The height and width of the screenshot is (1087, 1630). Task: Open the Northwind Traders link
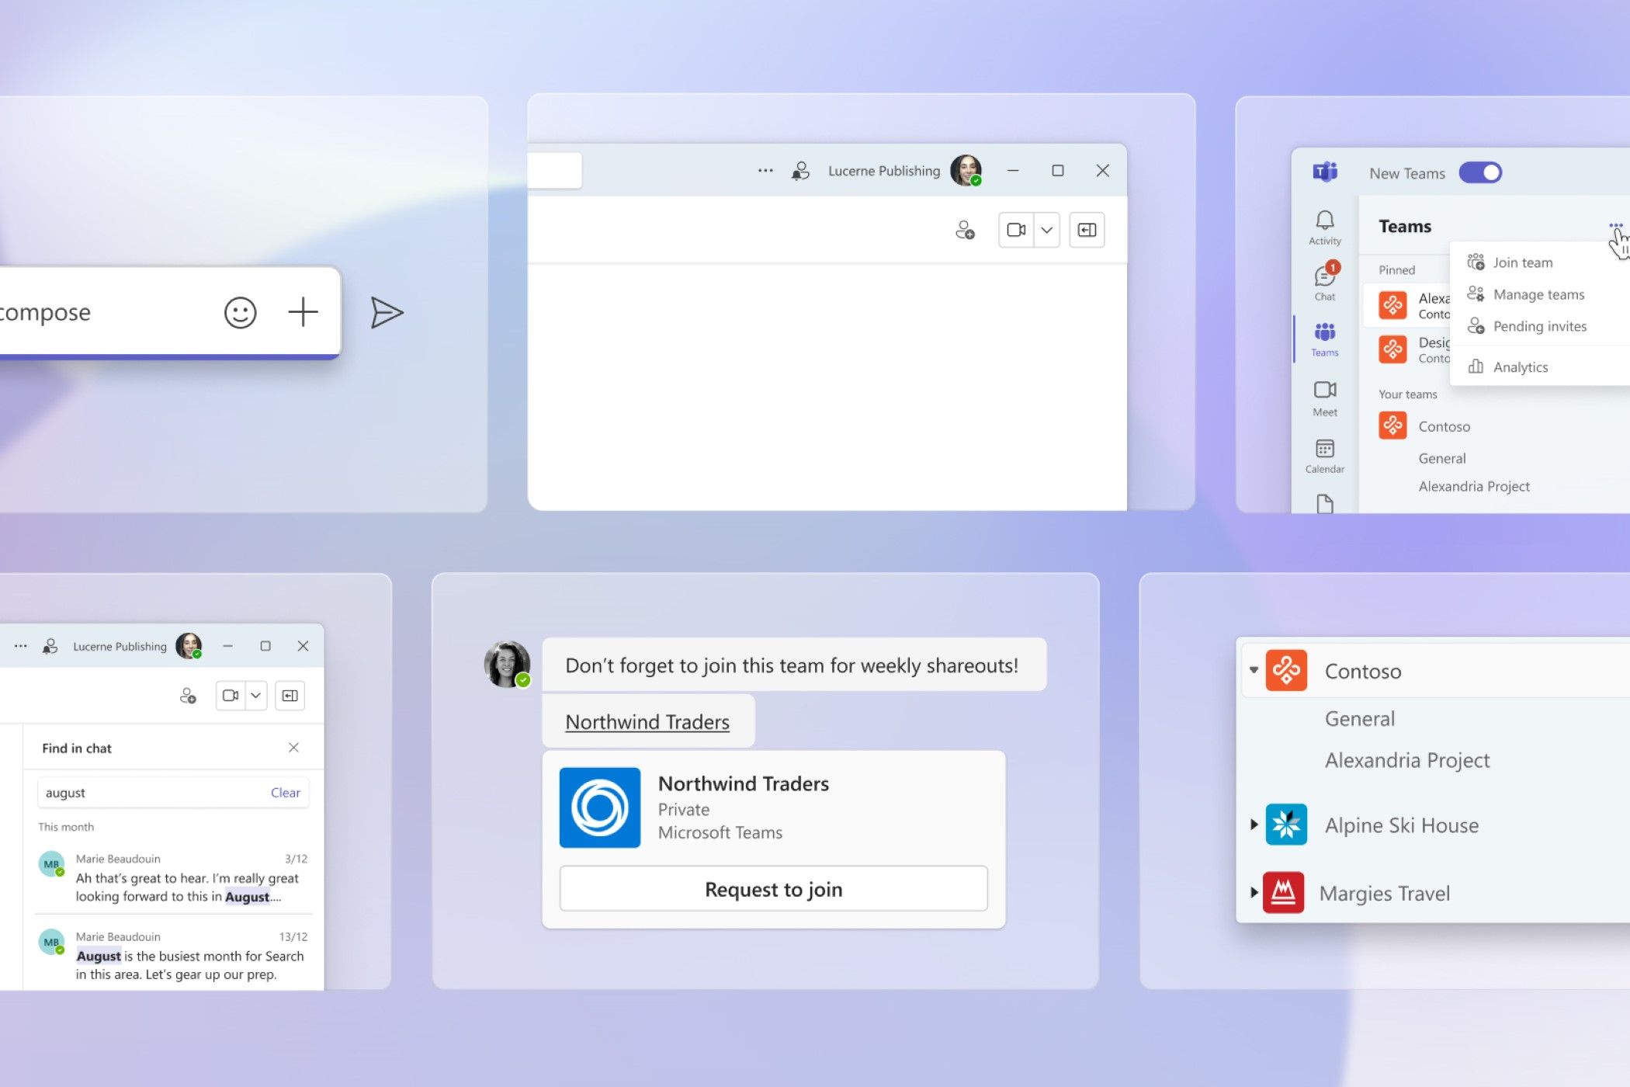tap(647, 722)
